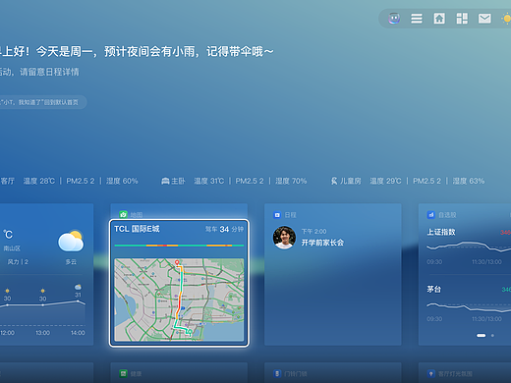Click the green map app icon
The height and width of the screenshot is (383, 511).
(x=123, y=215)
